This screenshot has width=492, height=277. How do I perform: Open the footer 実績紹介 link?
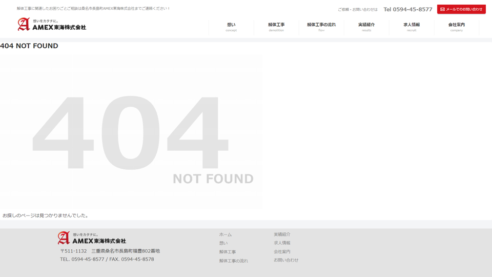[x=282, y=234]
